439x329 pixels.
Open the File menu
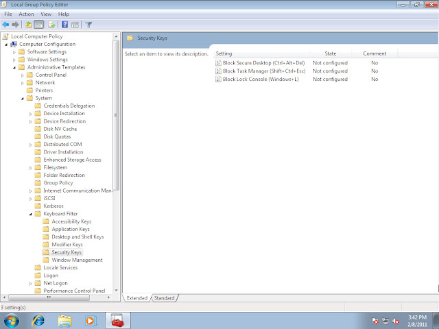(x=8, y=14)
